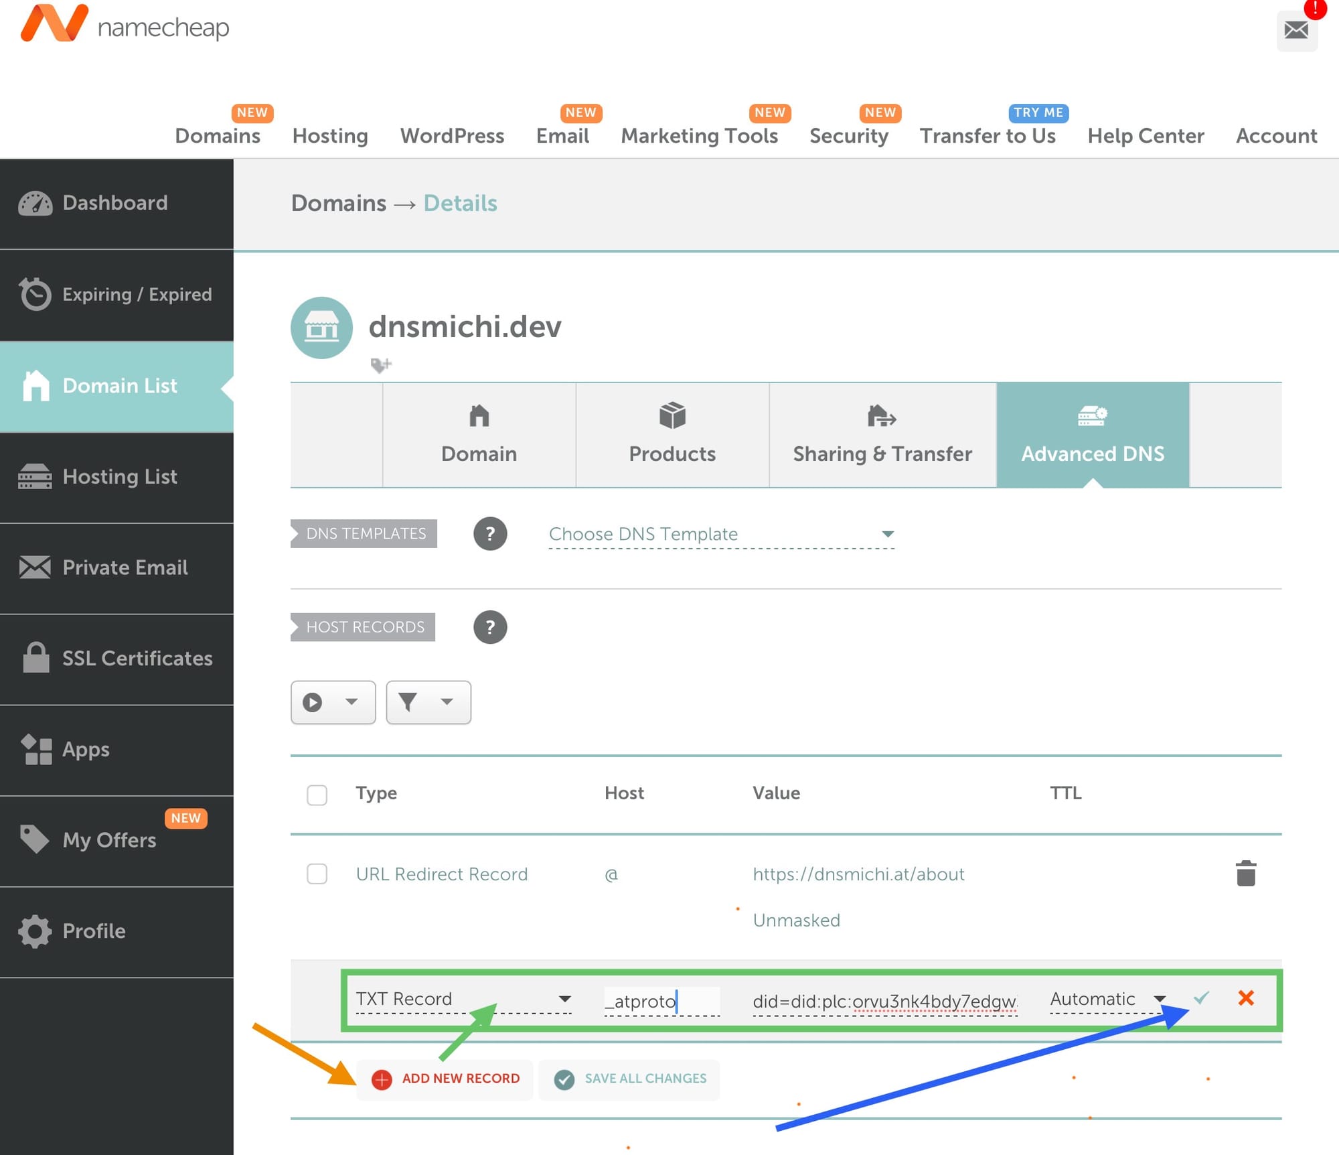Open the Automatic TTL dropdown
1339x1155 pixels.
pos(1107,999)
